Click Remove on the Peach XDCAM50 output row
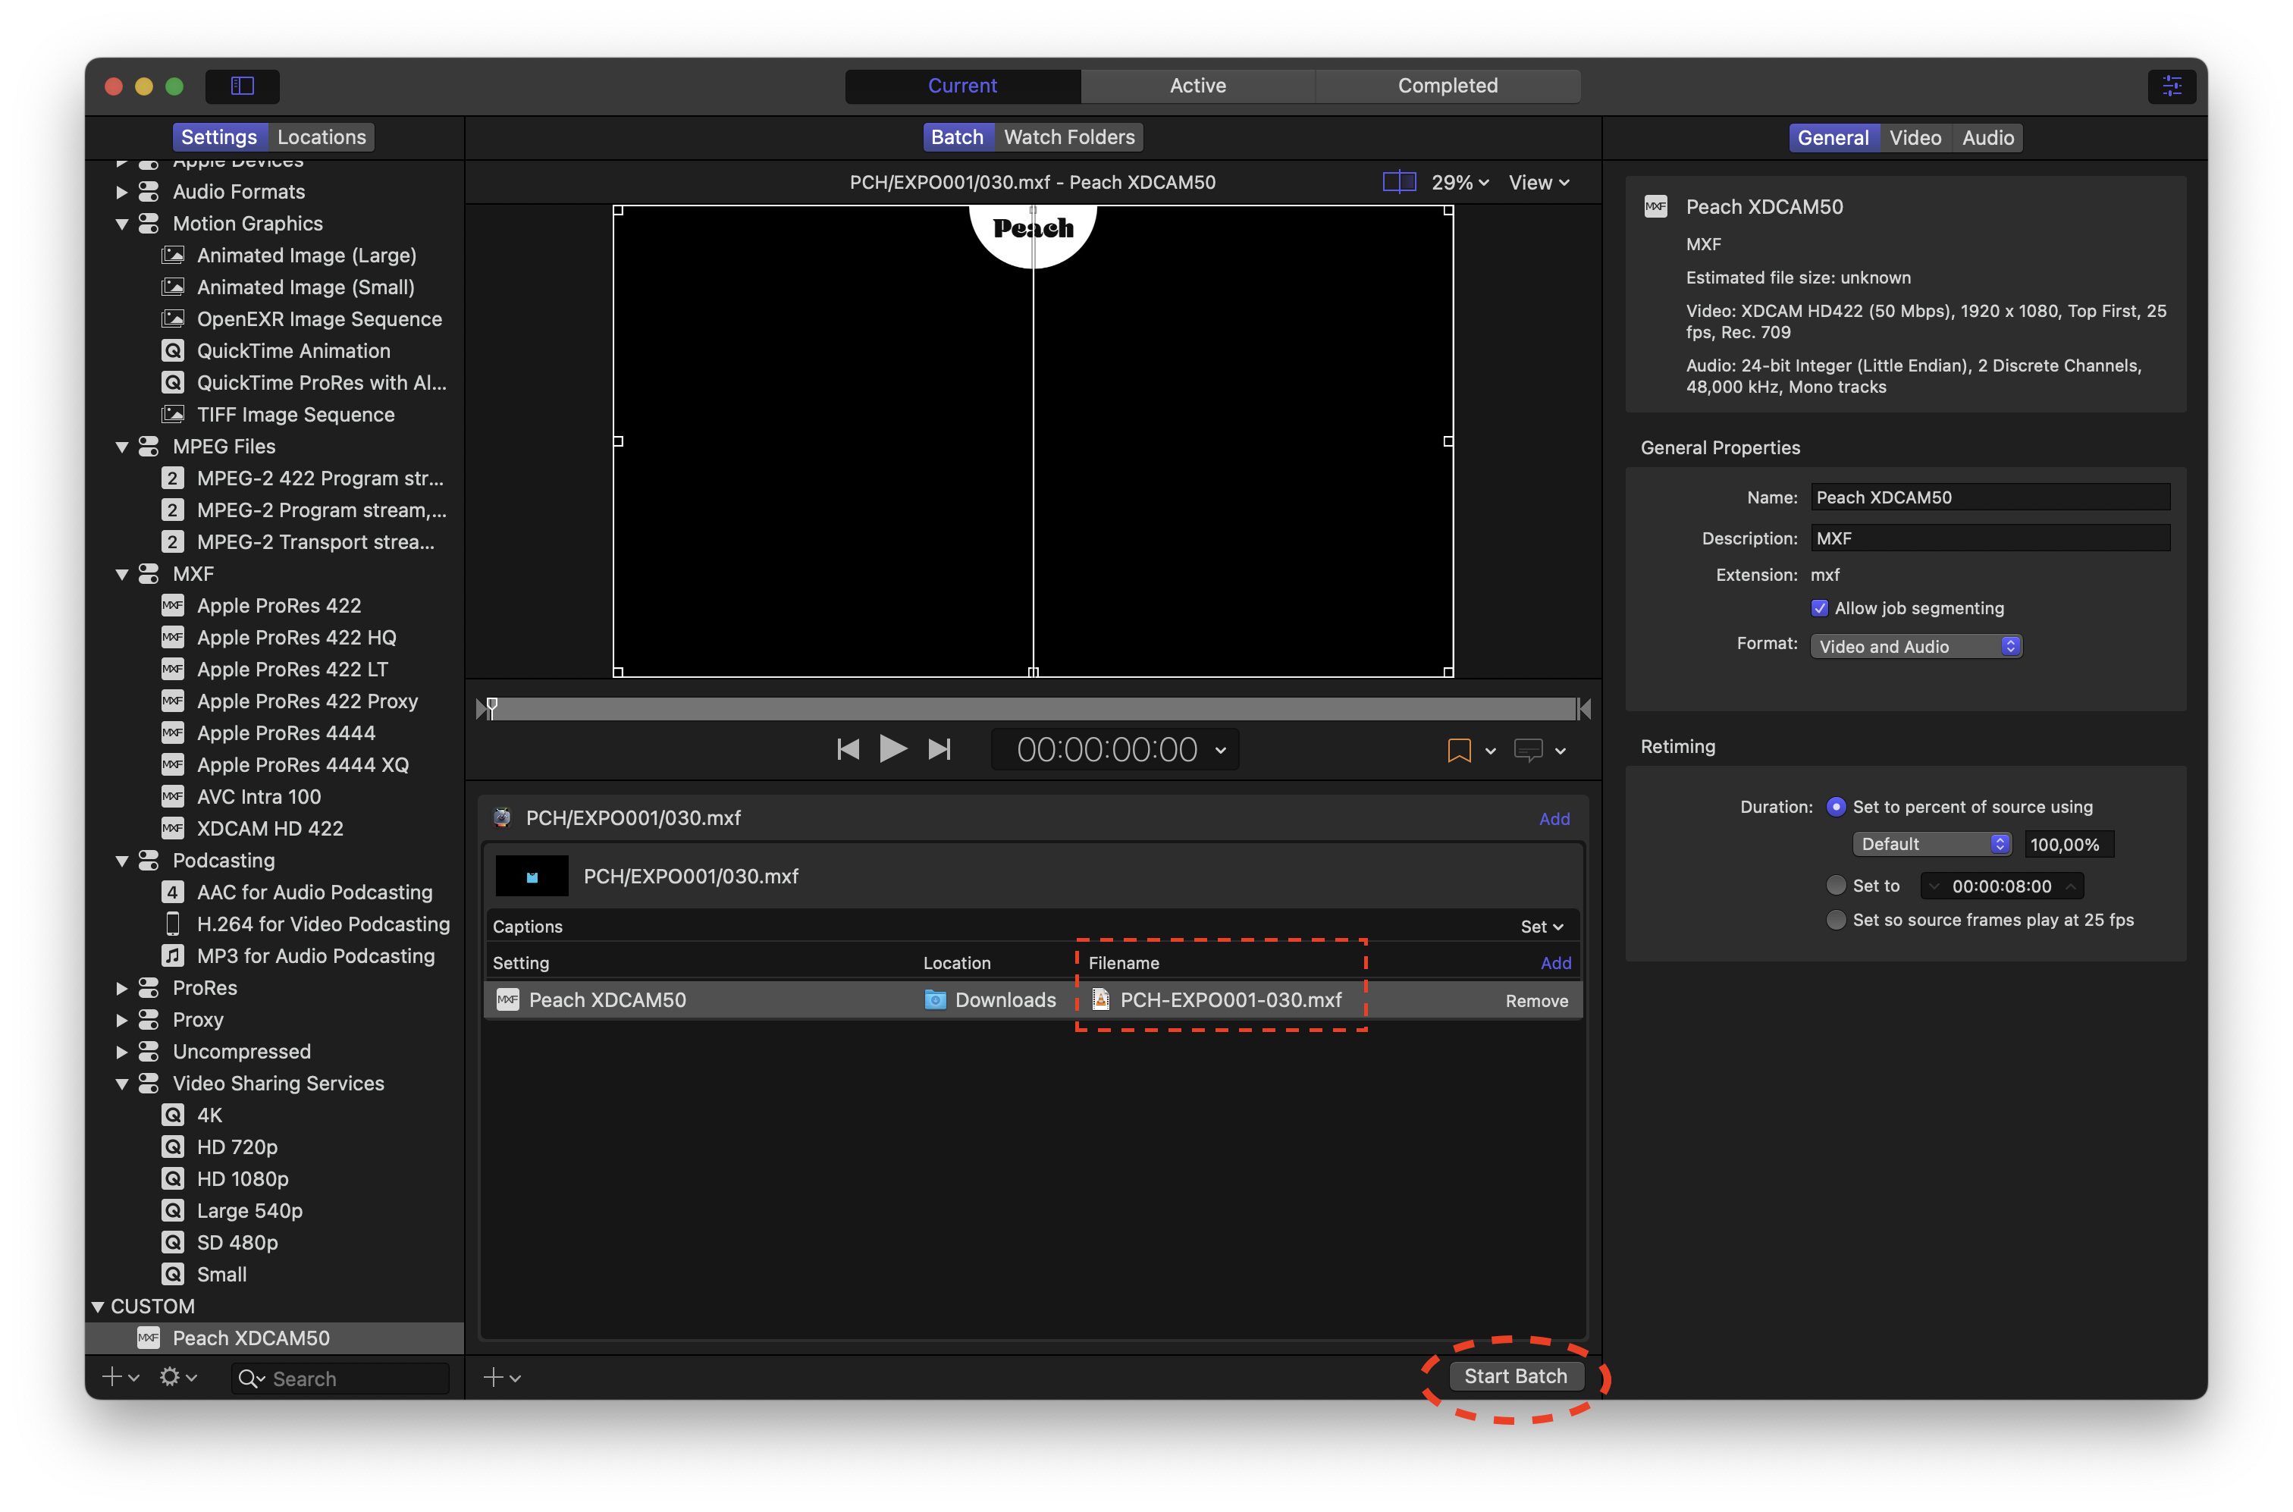The width and height of the screenshot is (2293, 1512). (x=1536, y=1001)
